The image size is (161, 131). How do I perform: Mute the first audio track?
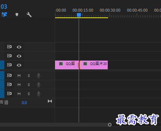point(19,76)
